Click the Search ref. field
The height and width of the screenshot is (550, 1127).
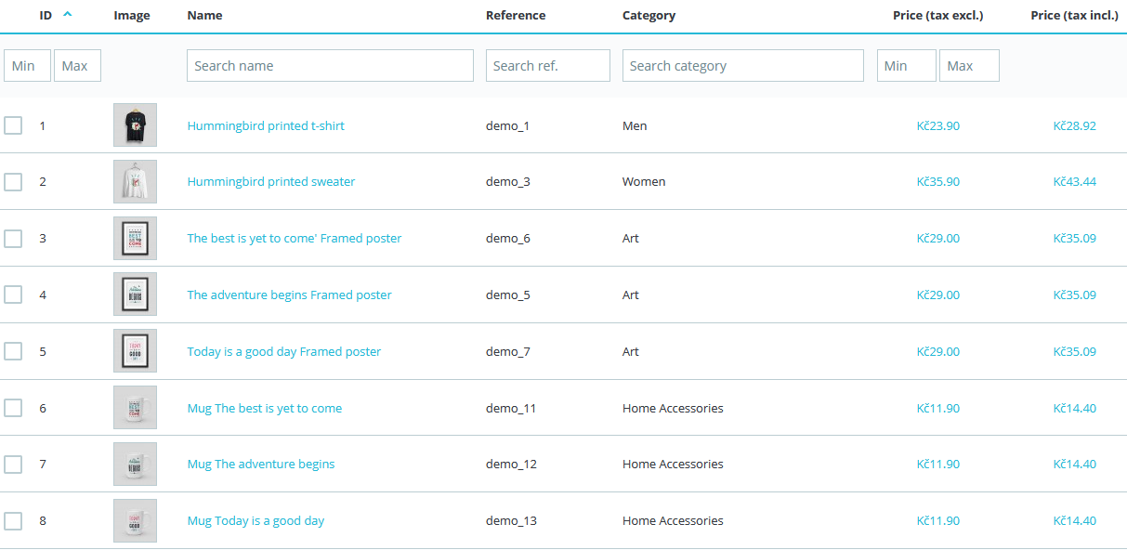(x=548, y=66)
